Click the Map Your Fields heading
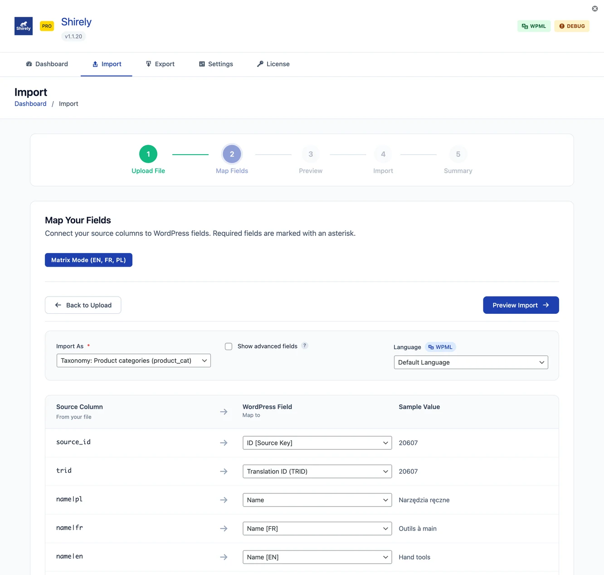The height and width of the screenshot is (575, 604). click(78, 220)
